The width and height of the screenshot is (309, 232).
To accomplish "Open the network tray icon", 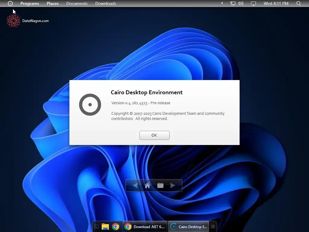I will (233, 3).
